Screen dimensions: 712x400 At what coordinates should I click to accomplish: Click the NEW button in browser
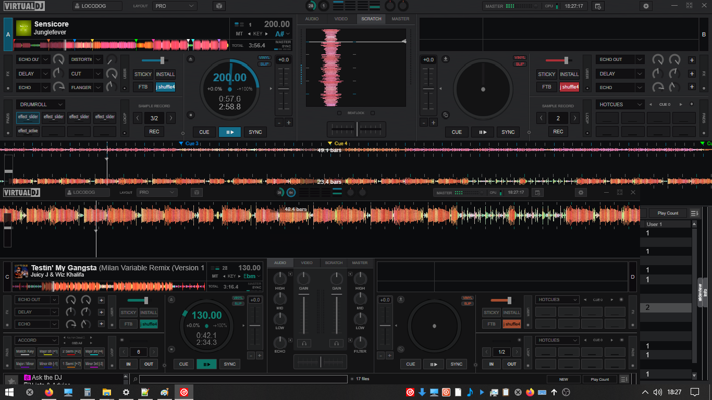pyautogui.click(x=563, y=380)
